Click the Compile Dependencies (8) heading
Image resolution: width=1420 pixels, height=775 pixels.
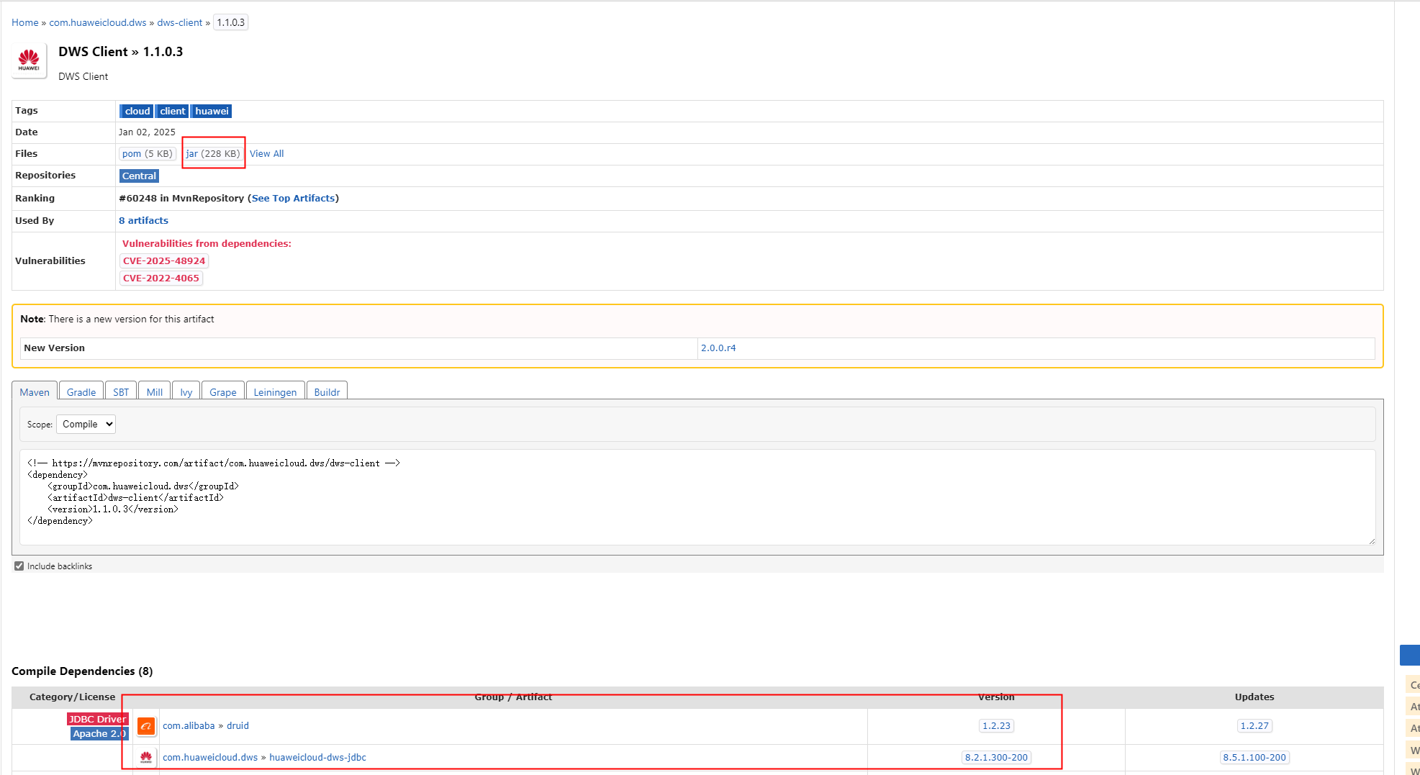82,671
